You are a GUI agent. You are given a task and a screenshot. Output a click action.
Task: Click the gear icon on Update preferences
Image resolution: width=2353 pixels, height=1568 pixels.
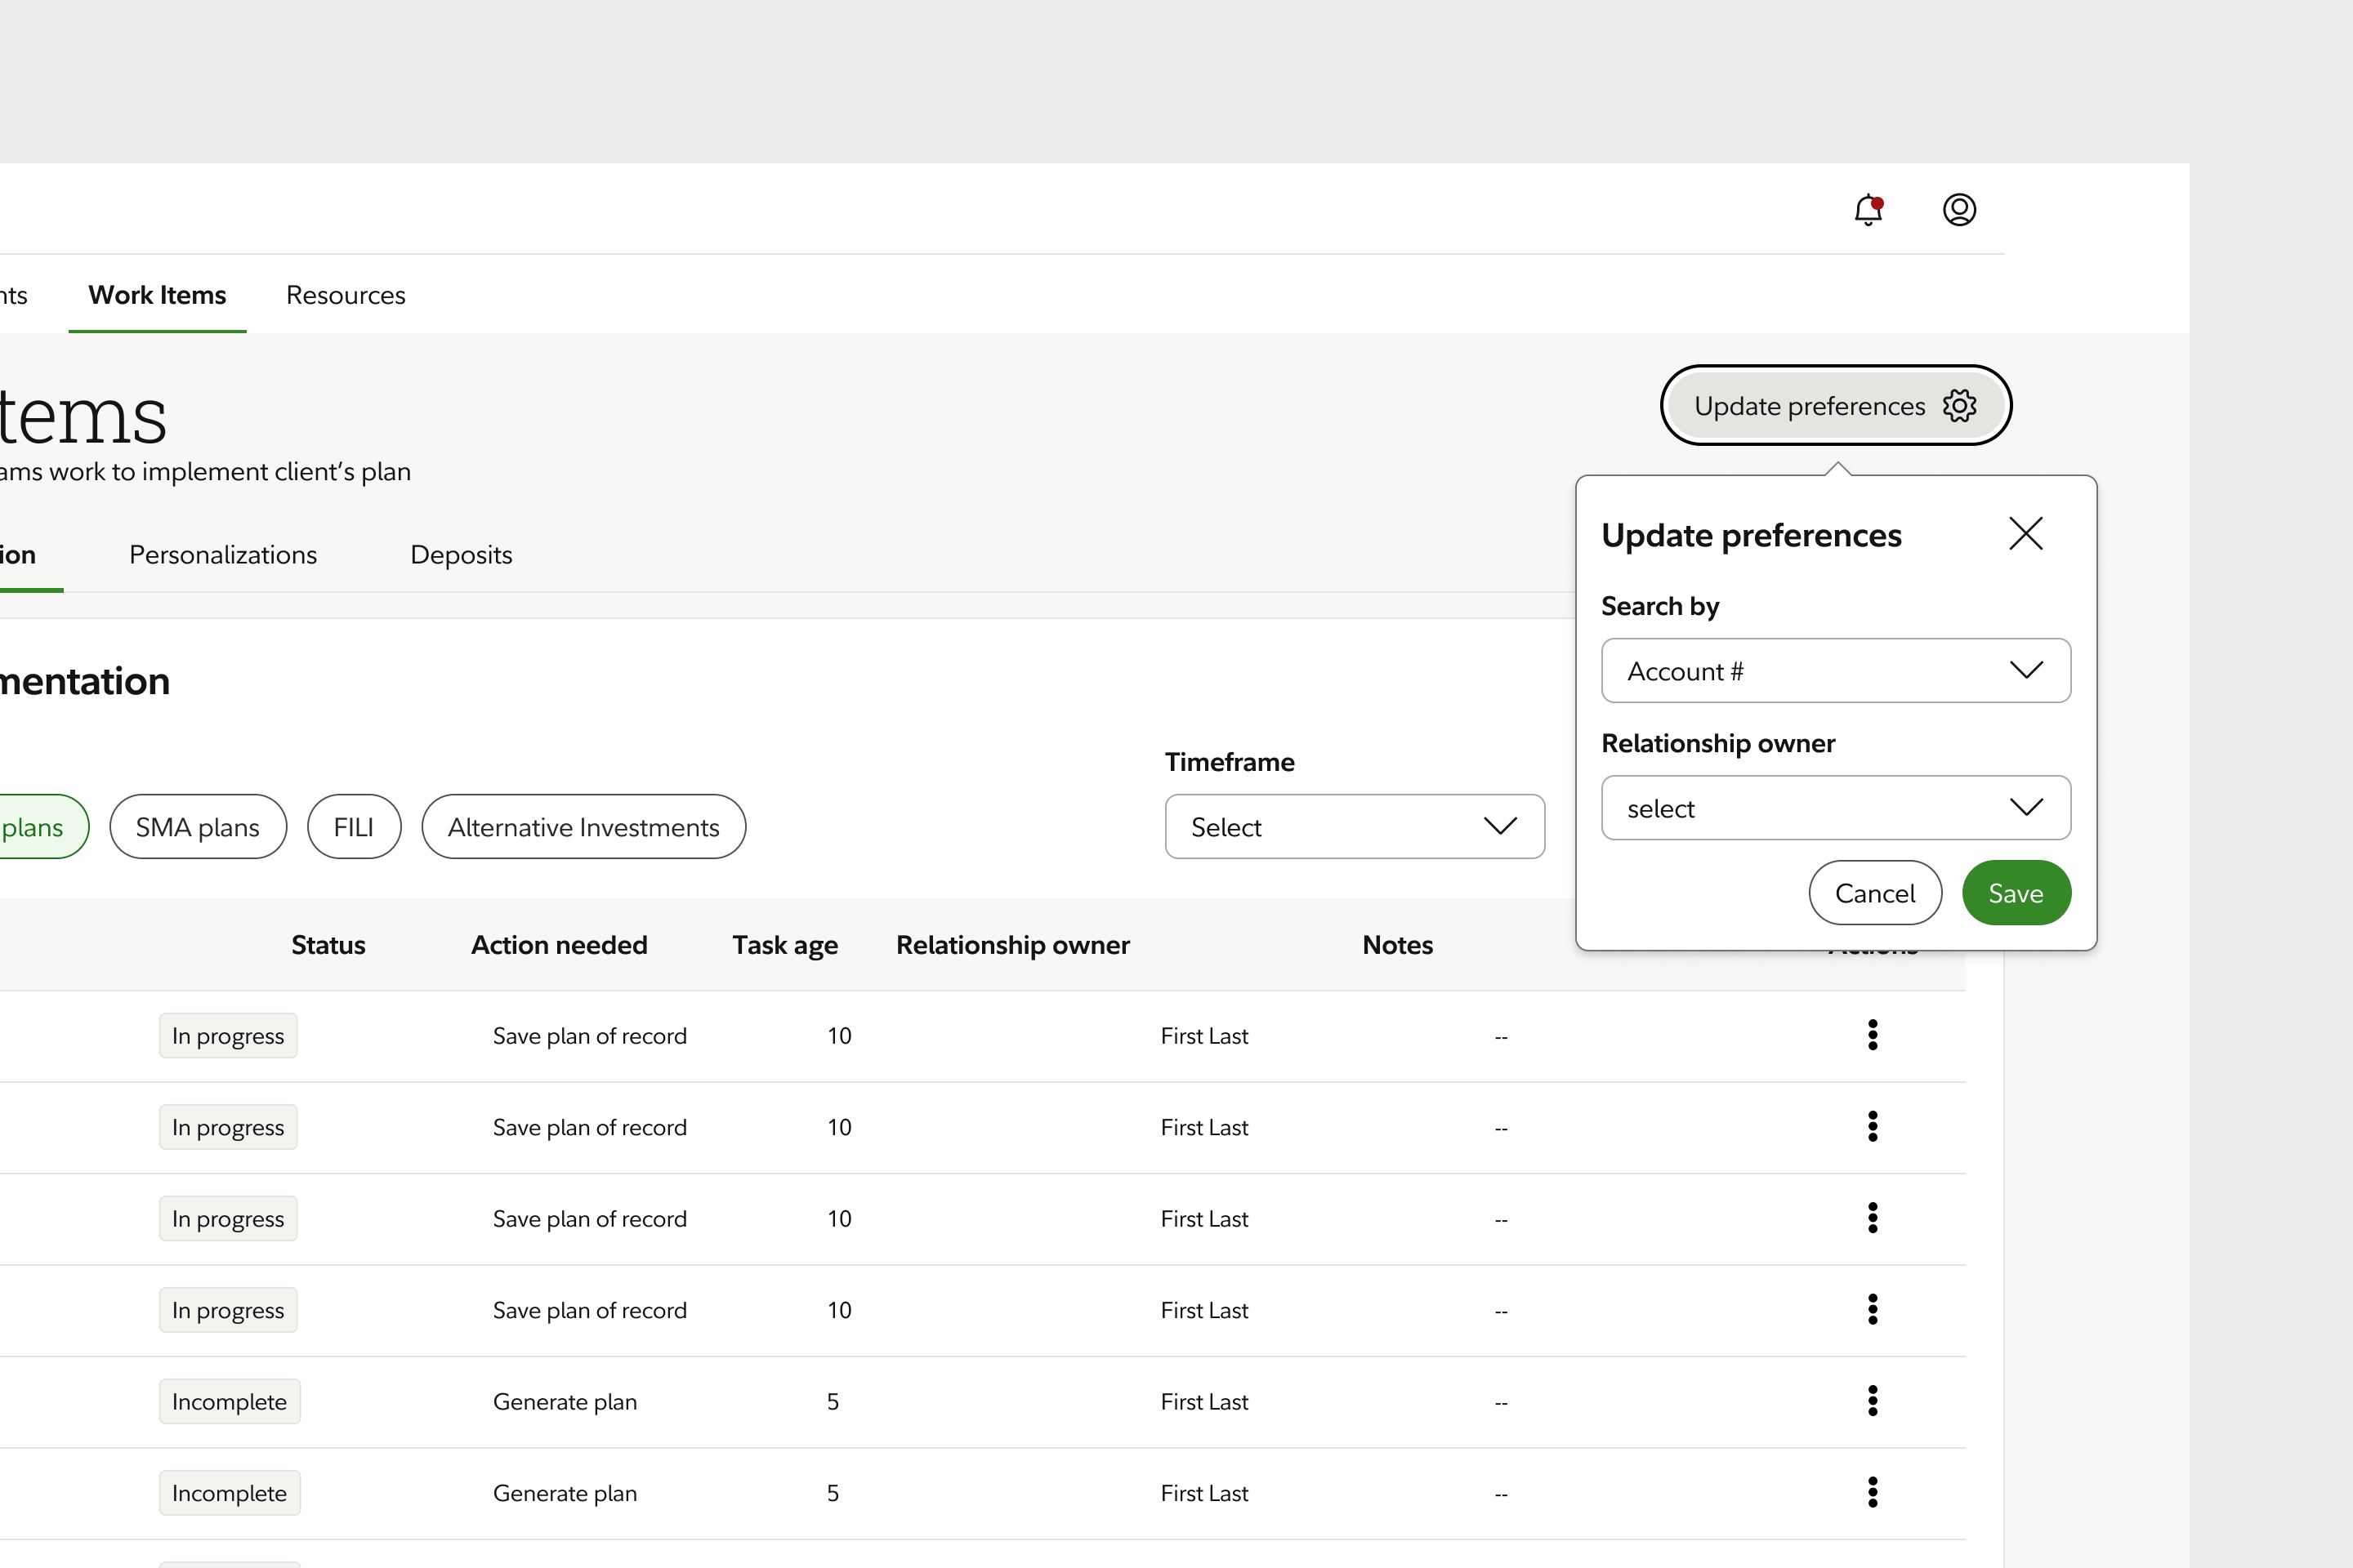(x=1960, y=405)
